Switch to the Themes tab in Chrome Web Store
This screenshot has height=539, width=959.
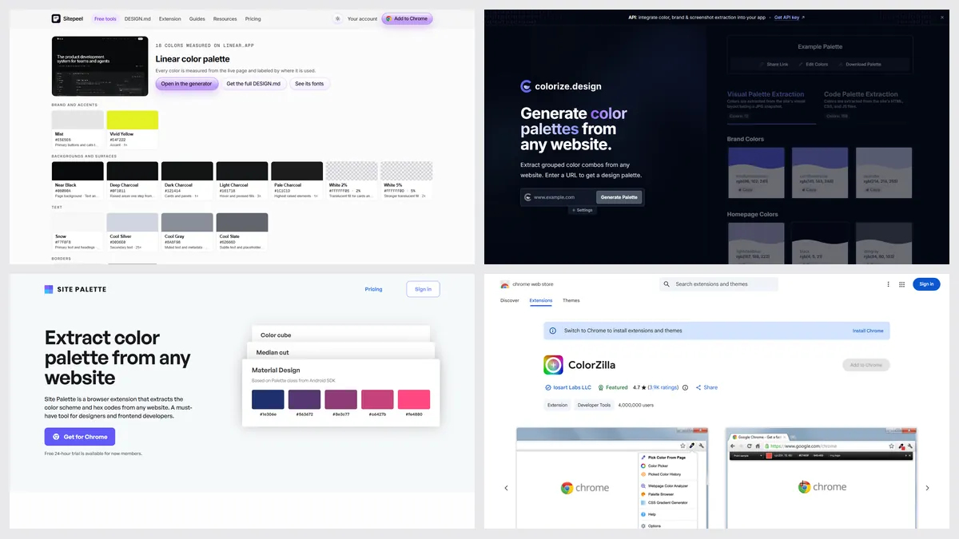coord(571,300)
